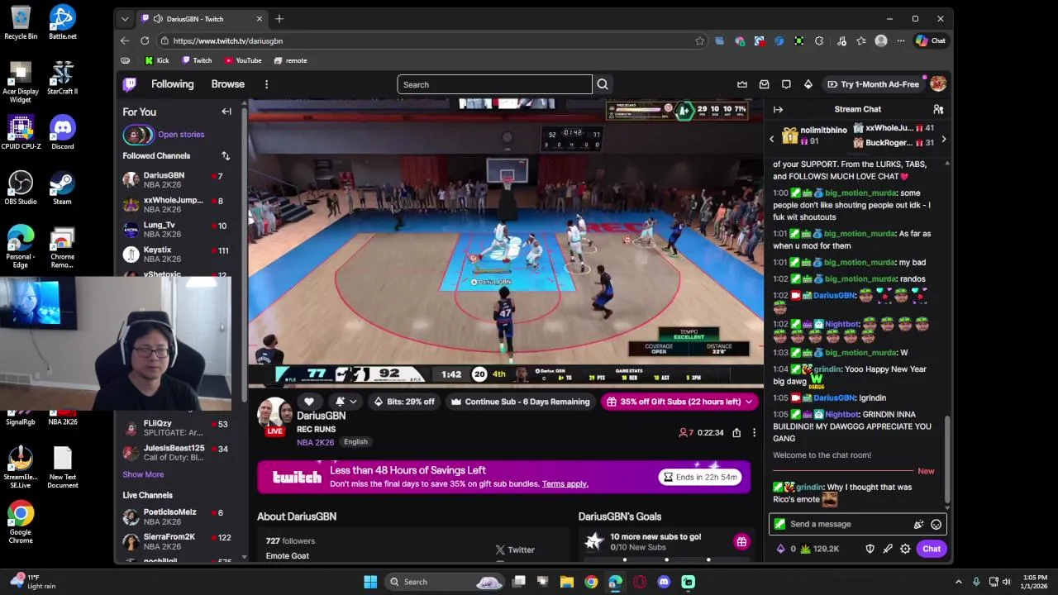Open the NBA 2K26 category link
The height and width of the screenshot is (595, 1058).
[x=315, y=442]
